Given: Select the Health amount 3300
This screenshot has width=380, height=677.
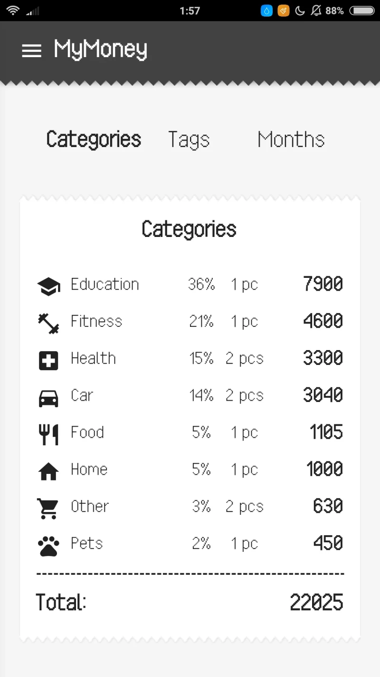Looking at the screenshot, I should pyautogui.click(x=323, y=358).
